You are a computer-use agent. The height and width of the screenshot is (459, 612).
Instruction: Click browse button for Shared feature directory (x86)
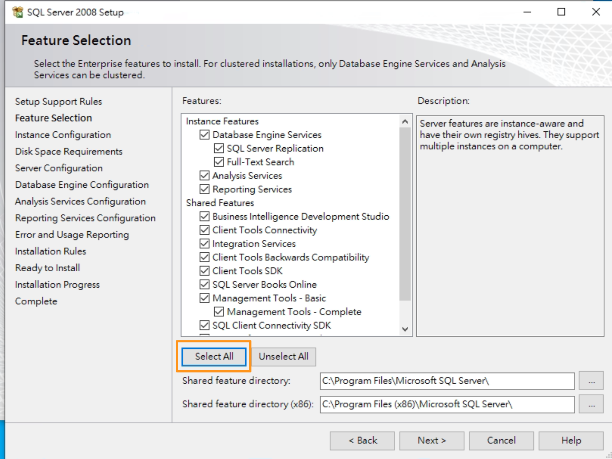591,404
